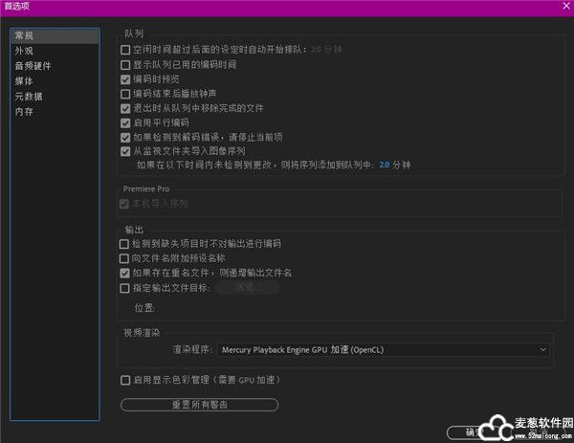The height and width of the screenshot is (443, 574).
Task: Tick the 指定输出文件目标 checkbox
Action: (125, 287)
